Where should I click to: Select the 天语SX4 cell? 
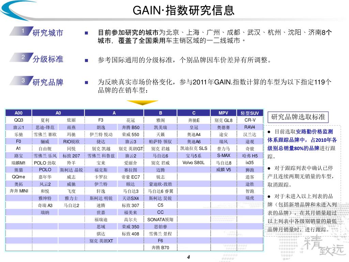tap(131, 198)
